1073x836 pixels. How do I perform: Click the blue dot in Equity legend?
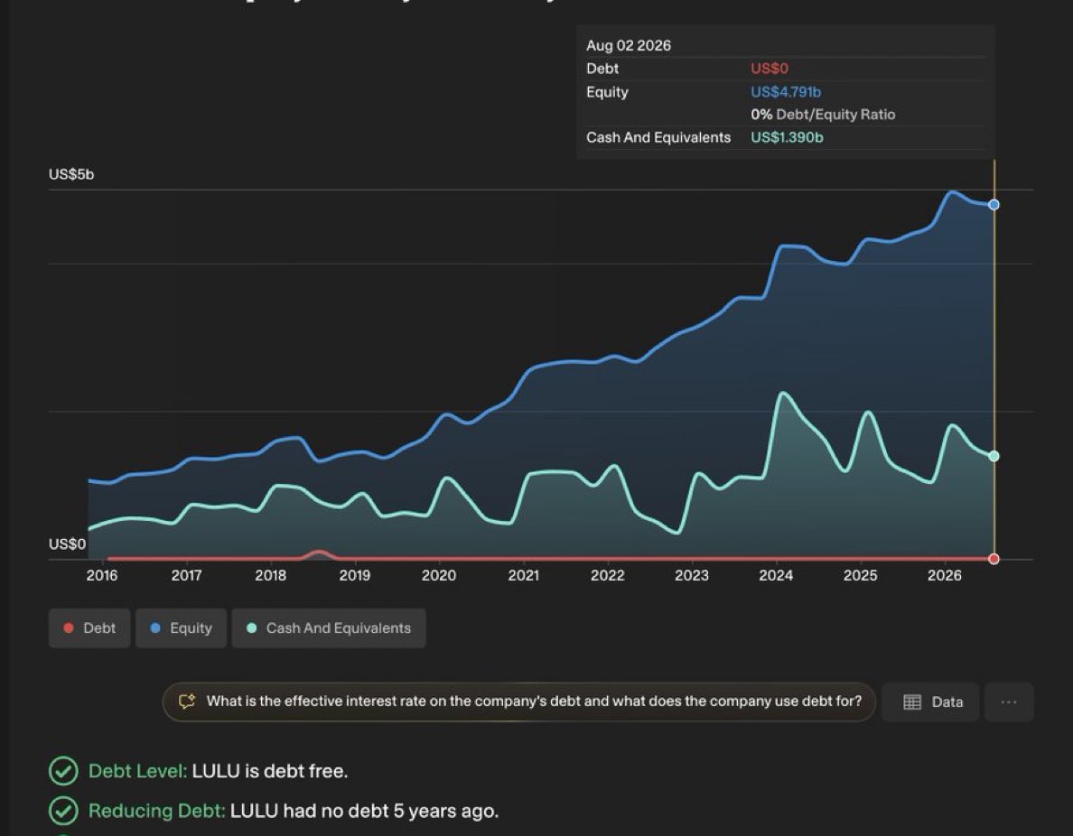point(155,628)
